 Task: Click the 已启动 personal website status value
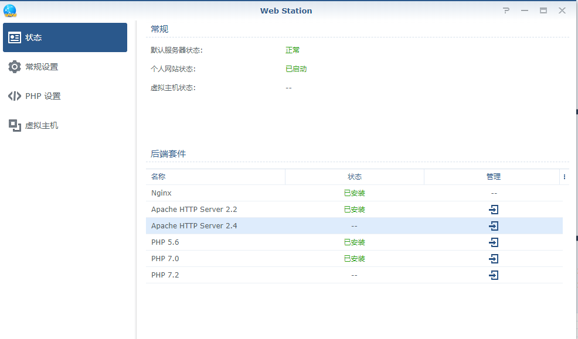[296, 69]
